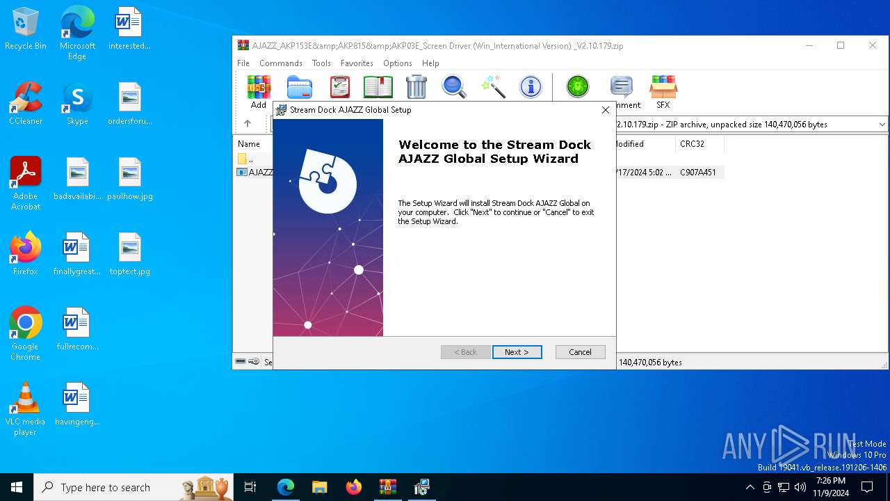Image resolution: width=890 pixels, height=501 pixels.
Task: Open the network icon in system tray
Action: point(784,487)
